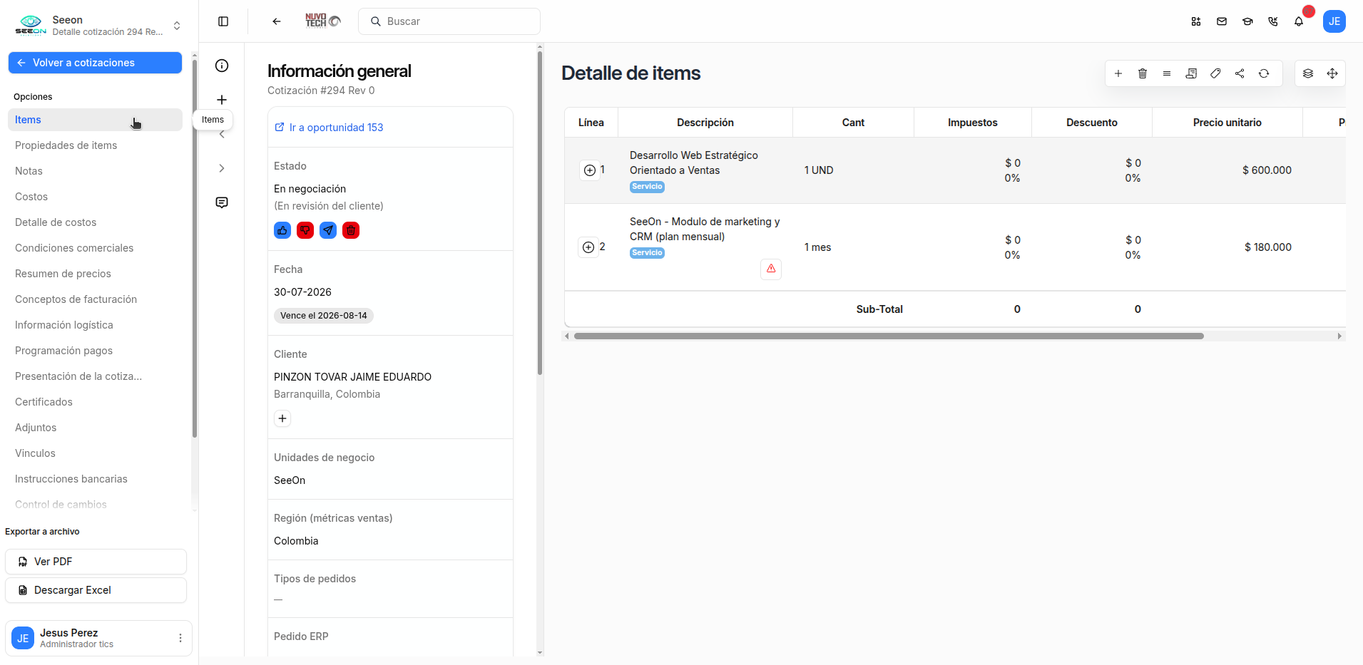Viewport: 1363px width, 665px height.
Task: Open Información logística option
Action: coord(95,325)
